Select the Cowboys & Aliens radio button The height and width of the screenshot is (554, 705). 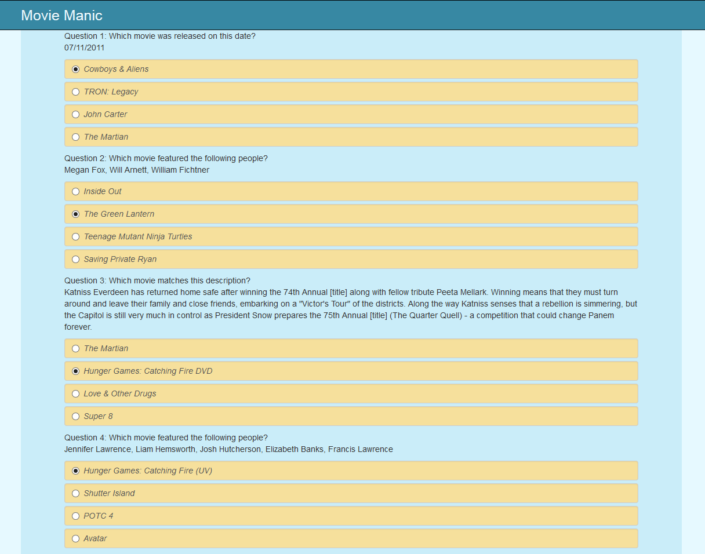75,69
